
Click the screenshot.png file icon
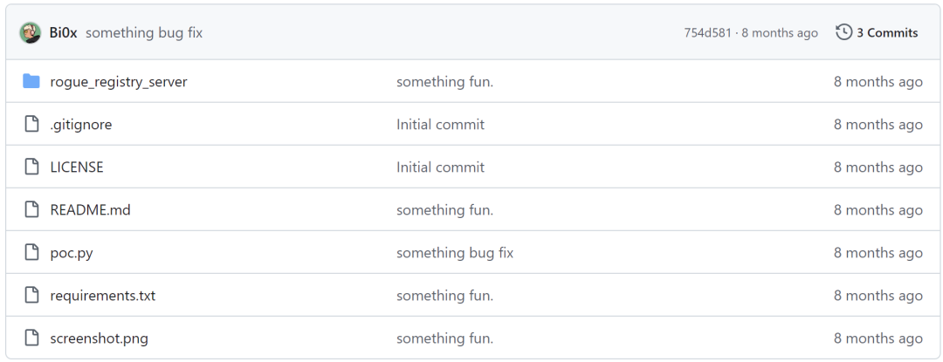click(31, 338)
